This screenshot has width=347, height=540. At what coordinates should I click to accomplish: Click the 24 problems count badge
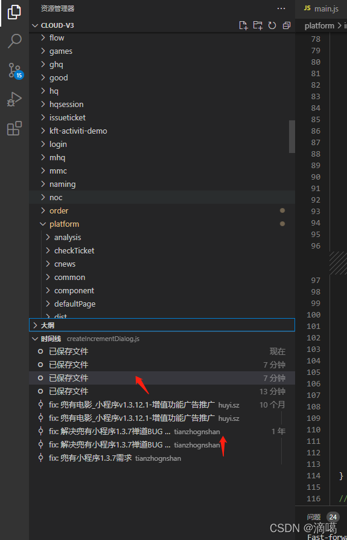pyautogui.click(x=333, y=517)
